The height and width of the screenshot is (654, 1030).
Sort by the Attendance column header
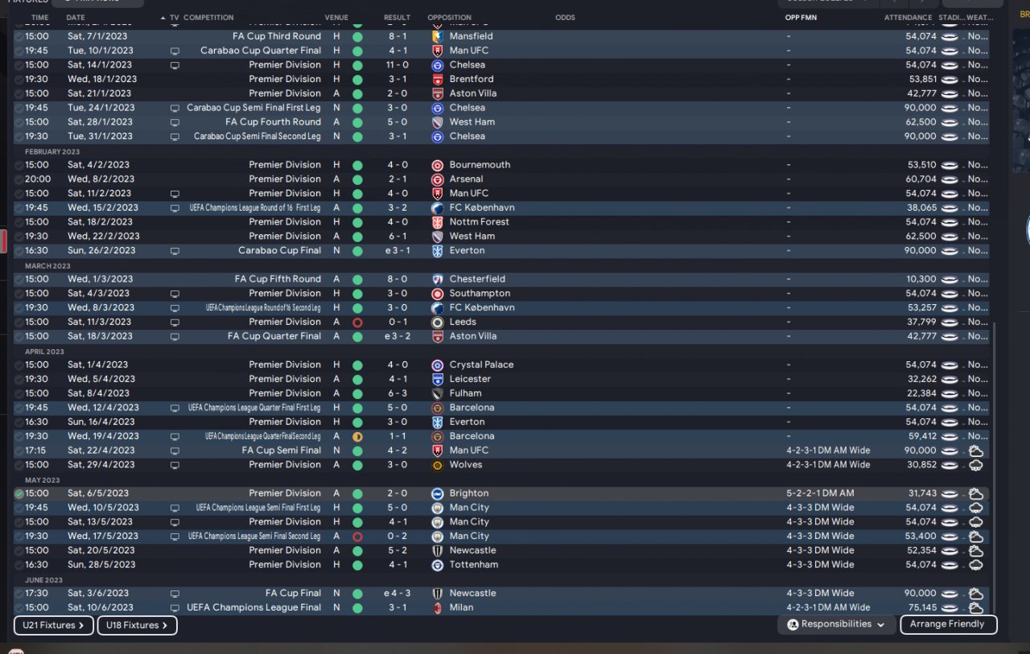click(x=908, y=18)
